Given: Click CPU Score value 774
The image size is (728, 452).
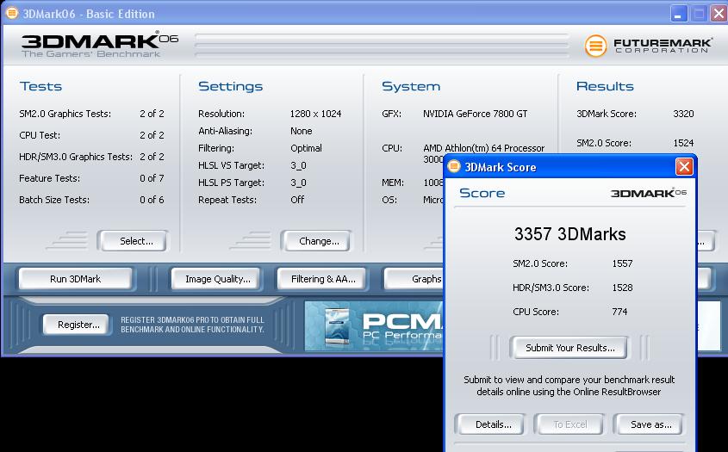Looking at the screenshot, I should click(x=619, y=312).
